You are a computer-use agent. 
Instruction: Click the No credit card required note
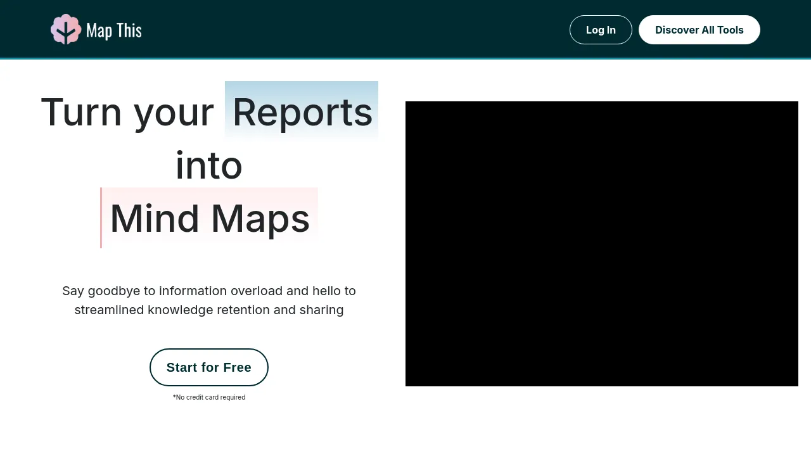[209, 397]
